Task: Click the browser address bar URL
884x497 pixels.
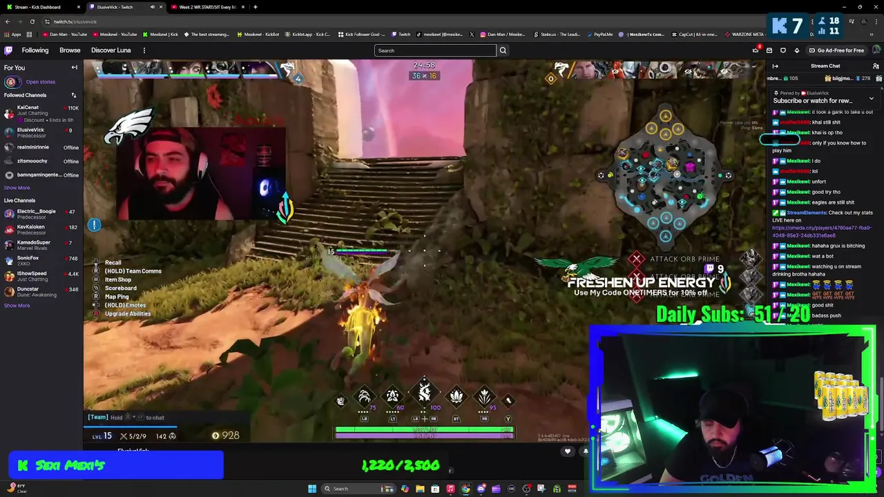Action: 75,21
